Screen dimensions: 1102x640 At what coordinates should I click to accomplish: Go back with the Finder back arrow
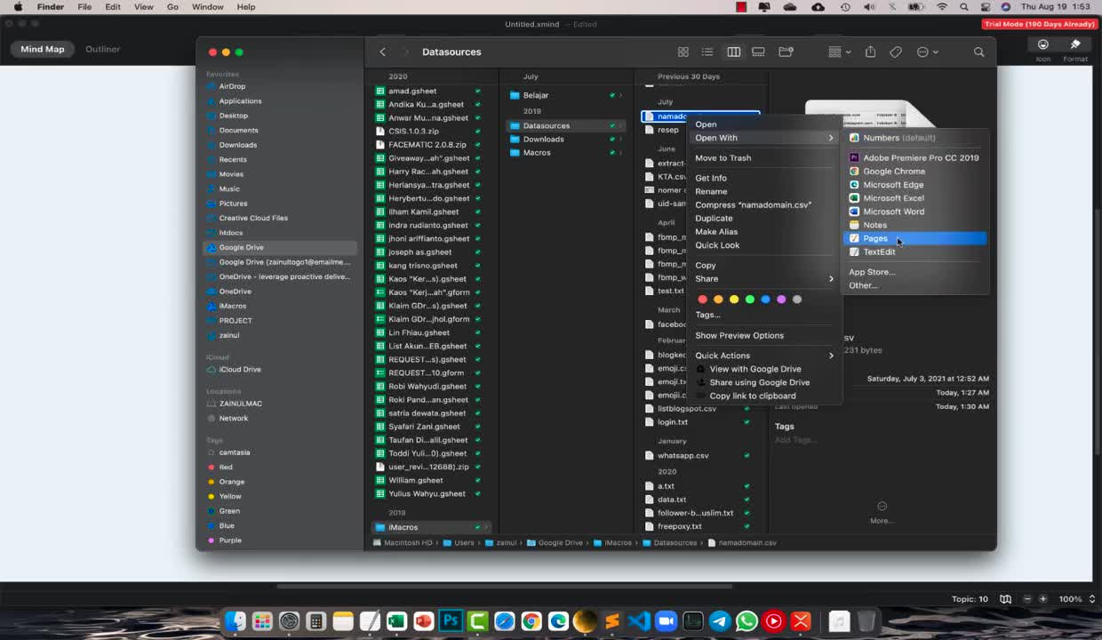pos(383,52)
